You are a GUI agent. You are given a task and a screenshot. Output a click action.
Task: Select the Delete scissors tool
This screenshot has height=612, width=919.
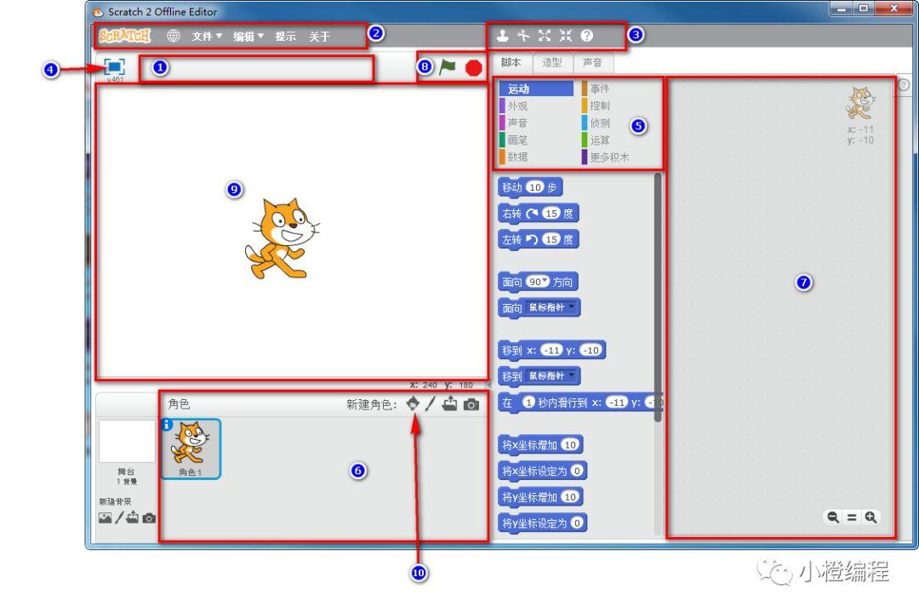[x=522, y=36]
